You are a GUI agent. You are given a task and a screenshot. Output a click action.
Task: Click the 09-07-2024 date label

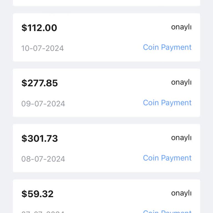[x=43, y=104]
